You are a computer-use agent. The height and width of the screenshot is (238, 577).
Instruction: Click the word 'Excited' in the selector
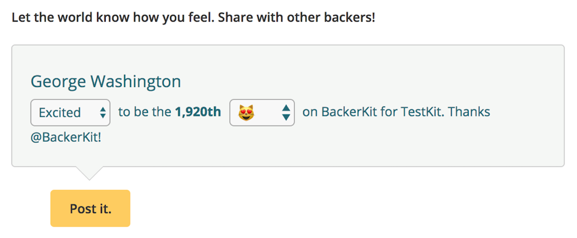pyautogui.click(x=60, y=113)
